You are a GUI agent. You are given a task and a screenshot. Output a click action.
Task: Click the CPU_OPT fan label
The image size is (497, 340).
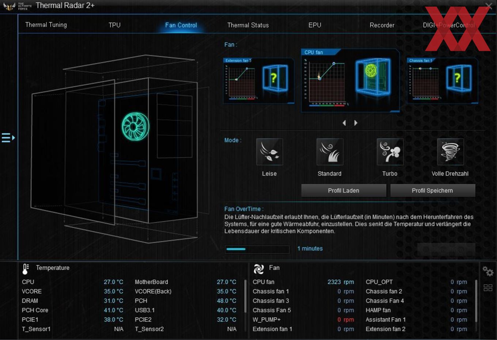[379, 282]
